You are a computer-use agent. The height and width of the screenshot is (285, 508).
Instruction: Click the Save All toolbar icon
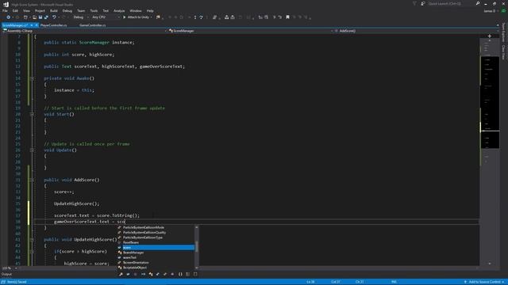[x=46, y=17]
